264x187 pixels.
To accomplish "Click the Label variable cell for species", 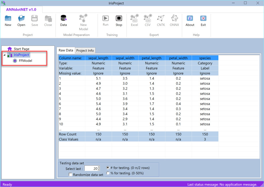I will point(205,68).
